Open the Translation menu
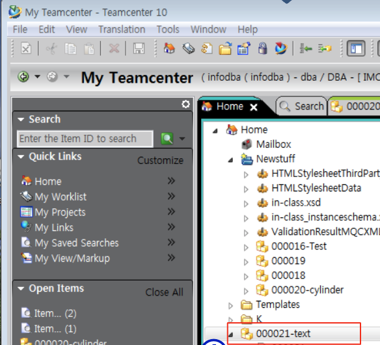380x345 pixels. [122, 29]
